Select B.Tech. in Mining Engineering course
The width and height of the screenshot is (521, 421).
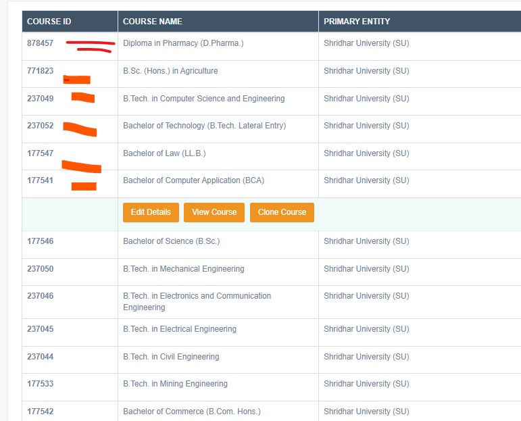[175, 384]
